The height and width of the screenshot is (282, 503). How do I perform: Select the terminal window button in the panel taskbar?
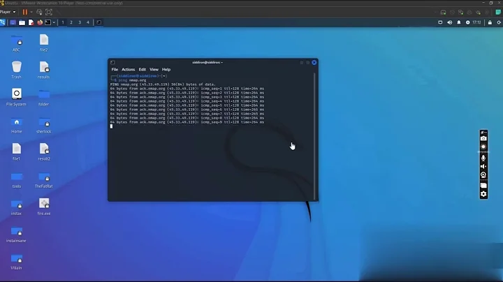tap(99, 22)
